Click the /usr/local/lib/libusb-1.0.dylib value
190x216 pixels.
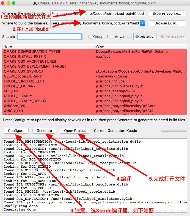pos(120,86)
